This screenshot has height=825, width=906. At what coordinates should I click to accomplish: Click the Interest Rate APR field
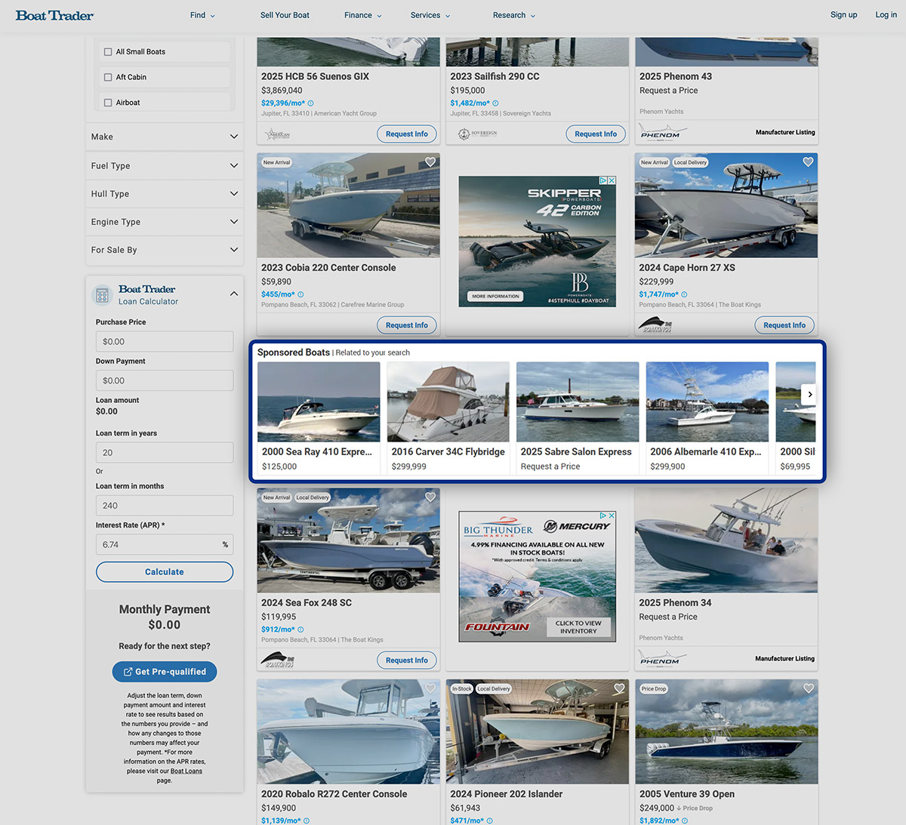pos(165,545)
